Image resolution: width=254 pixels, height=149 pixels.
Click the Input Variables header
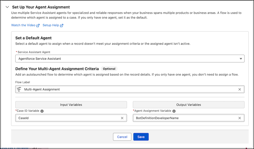click(x=71, y=105)
